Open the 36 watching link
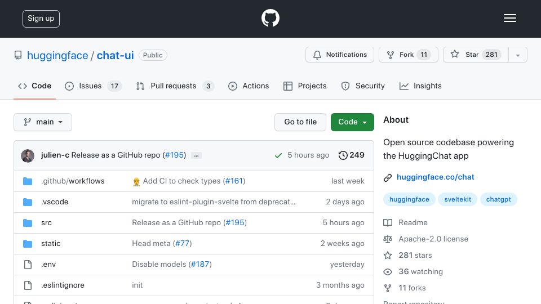The width and height of the screenshot is (541, 304). click(413, 271)
